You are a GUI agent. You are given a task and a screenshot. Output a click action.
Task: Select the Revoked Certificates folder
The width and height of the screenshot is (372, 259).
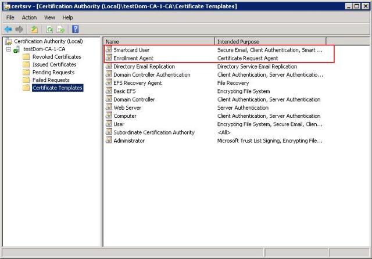click(x=56, y=57)
